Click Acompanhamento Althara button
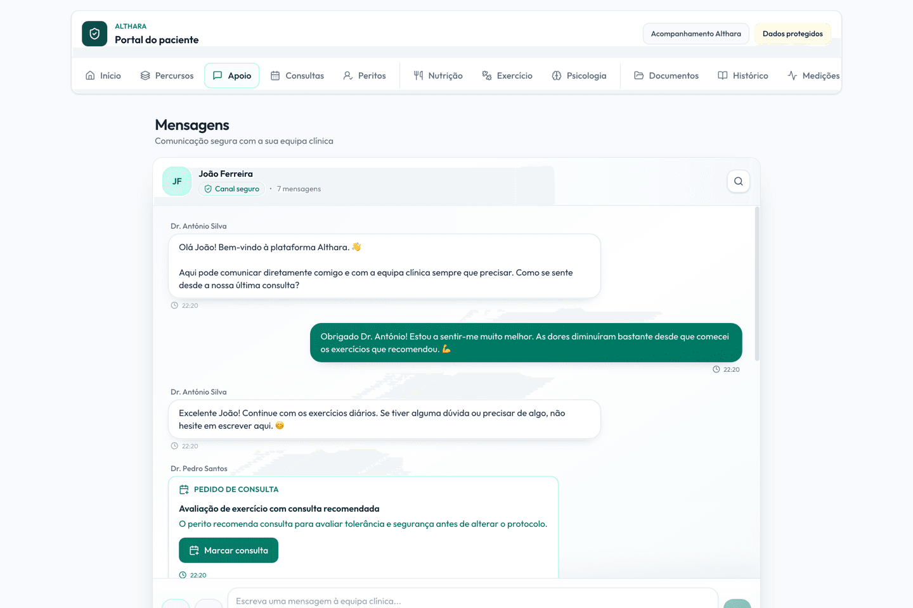Image resolution: width=913 pixels, height=608 pixels. [696, 34]
